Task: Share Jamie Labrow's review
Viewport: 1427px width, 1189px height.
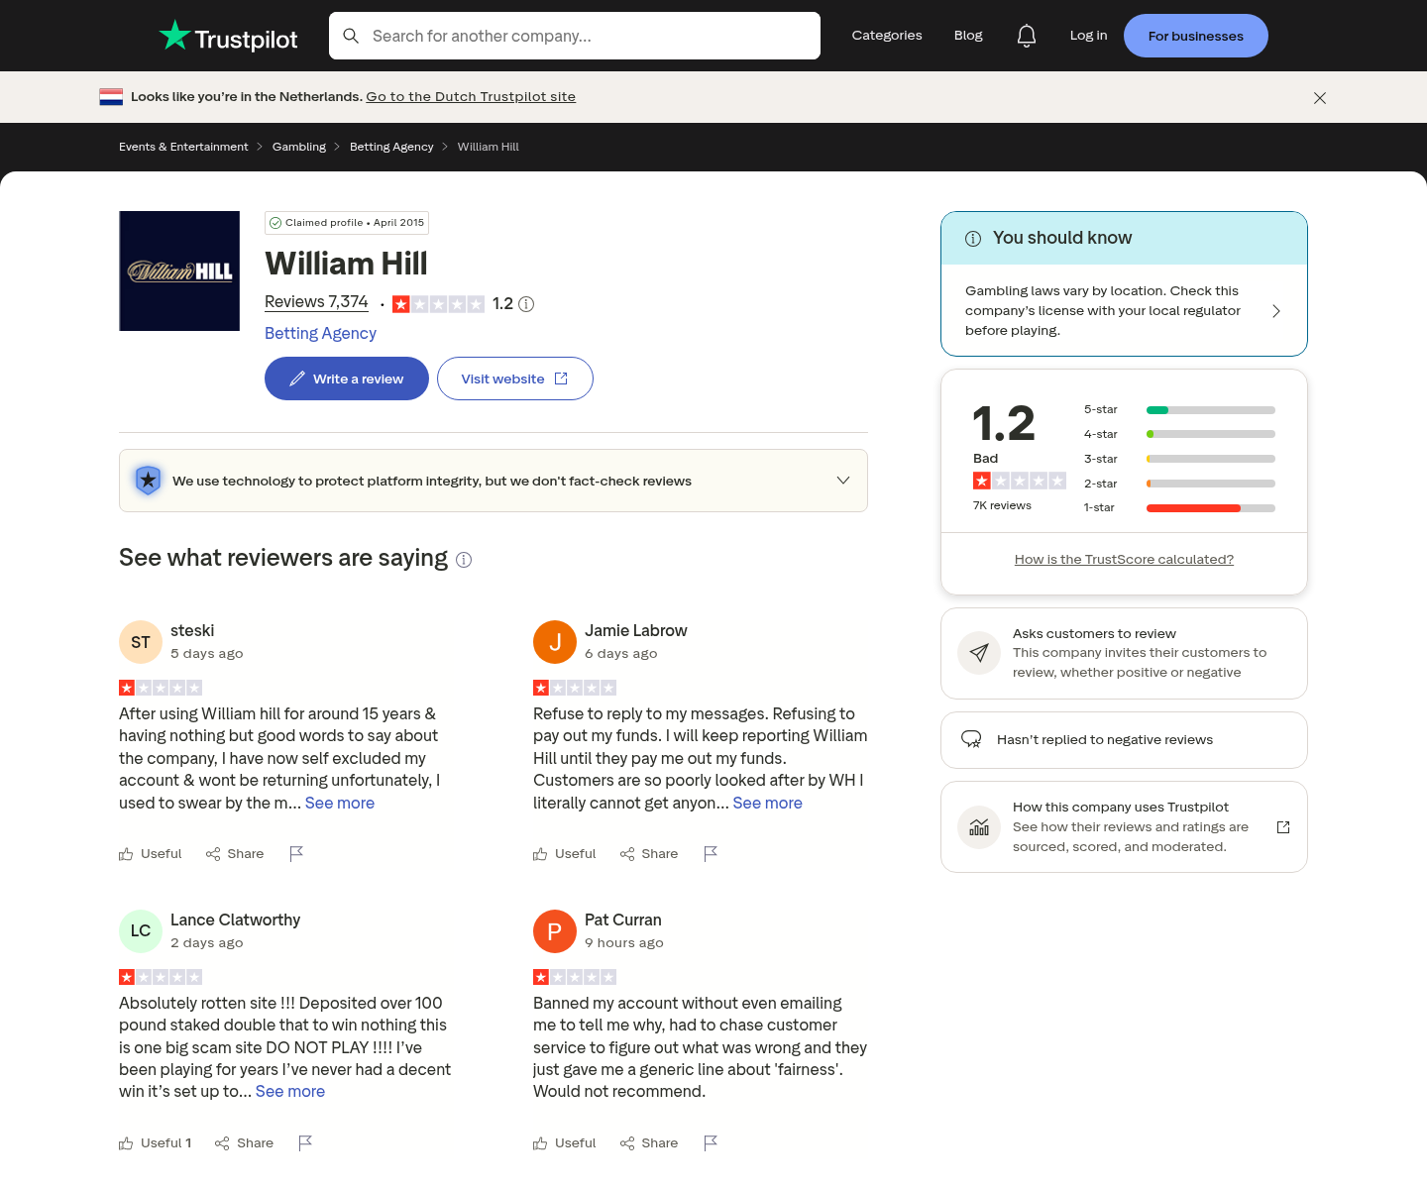Action: point(649,854)
